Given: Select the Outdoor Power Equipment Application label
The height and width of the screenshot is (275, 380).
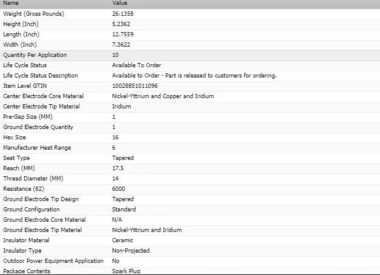Looking at the screenshot, I should (x=53, y=261).
